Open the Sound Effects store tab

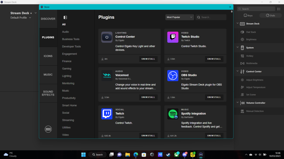(x=48, y=93)
